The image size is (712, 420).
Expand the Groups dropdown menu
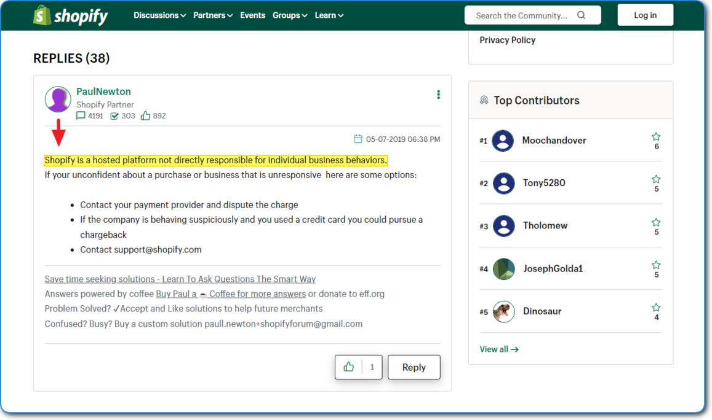(290, 15)
